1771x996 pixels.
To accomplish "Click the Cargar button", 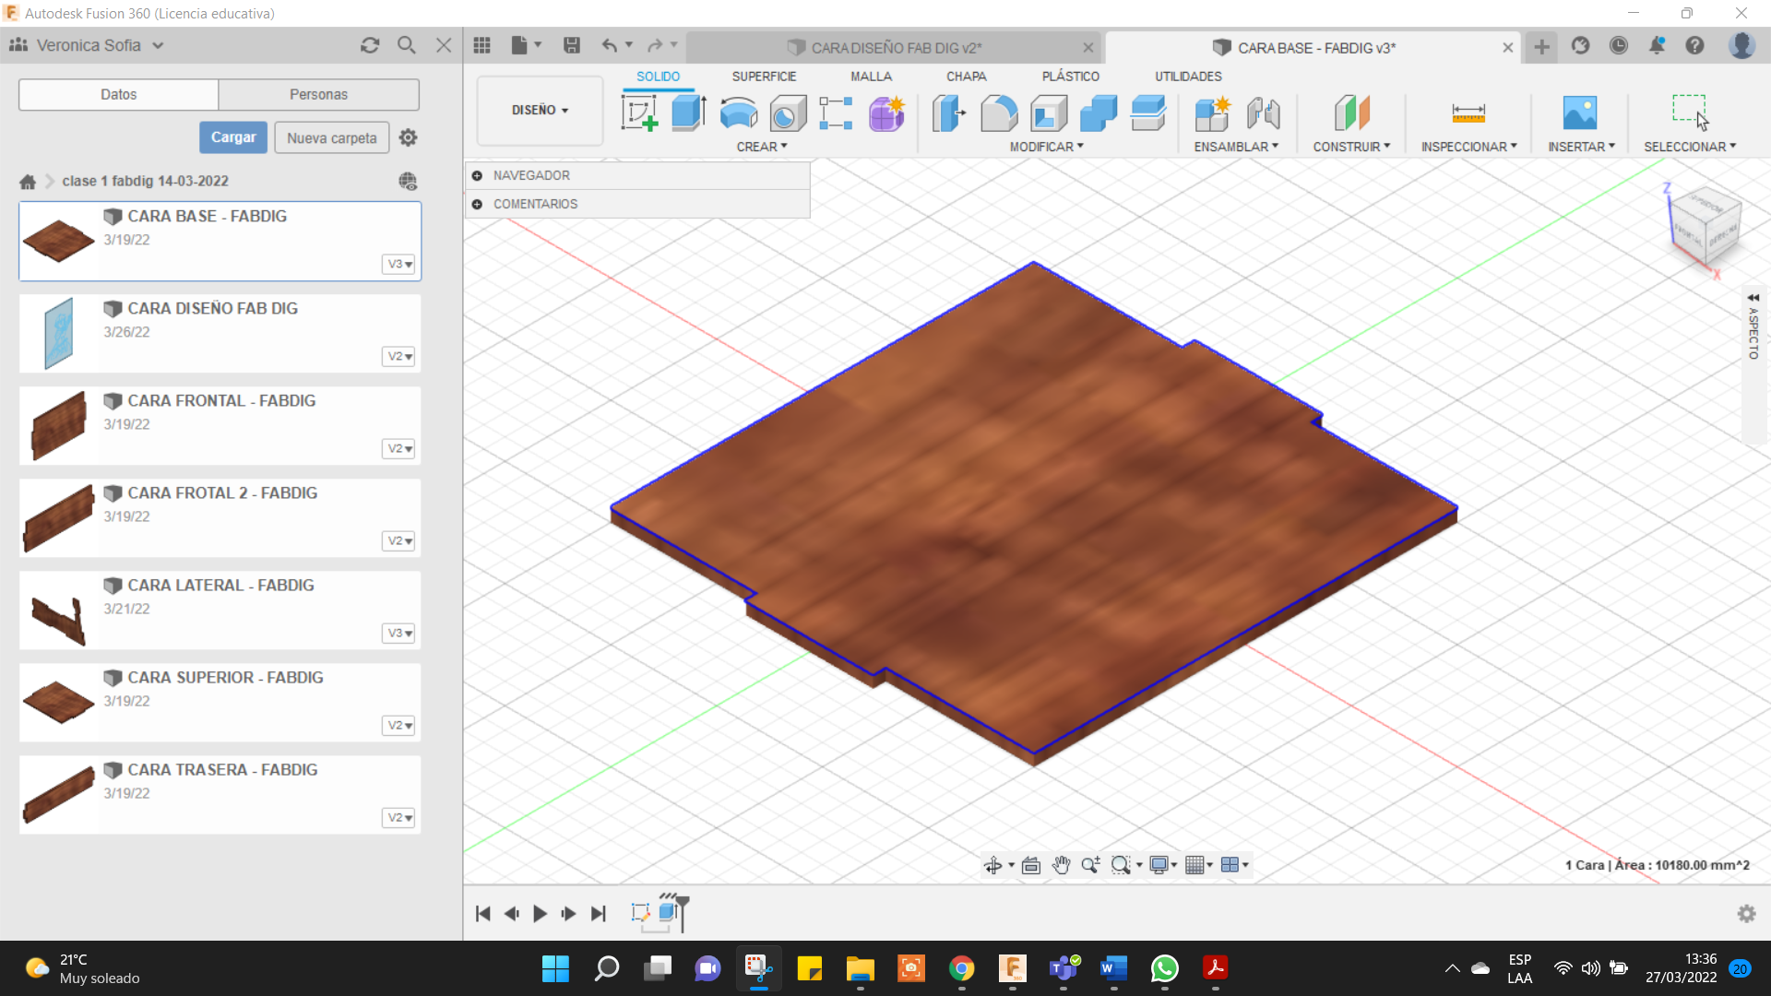I will tap(233, 137).
